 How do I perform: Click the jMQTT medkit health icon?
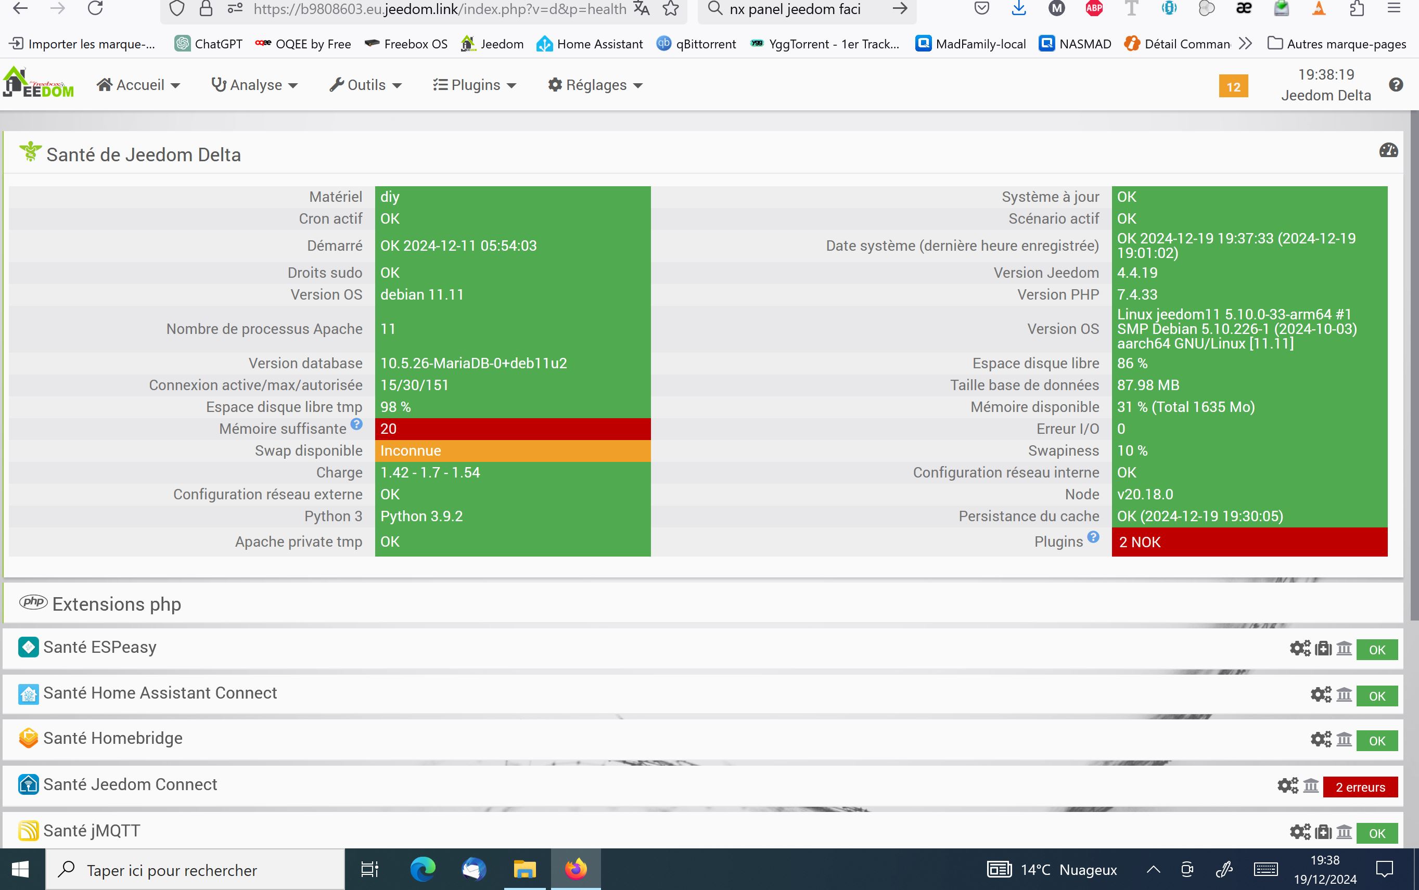pos(1323,832)
